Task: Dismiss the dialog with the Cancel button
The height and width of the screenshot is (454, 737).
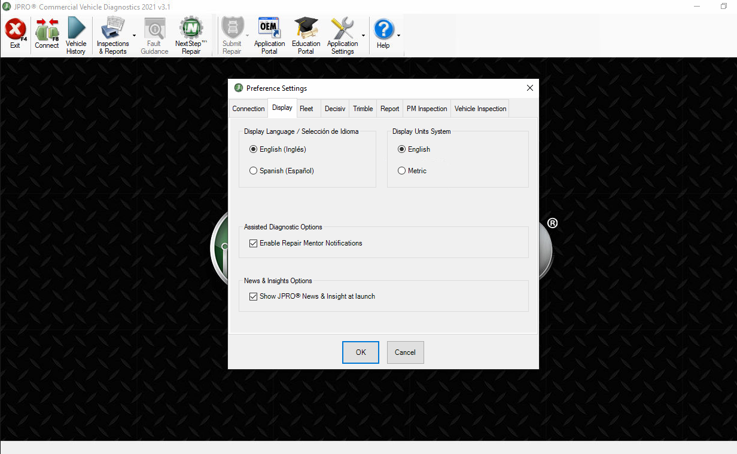Action: 405,352
